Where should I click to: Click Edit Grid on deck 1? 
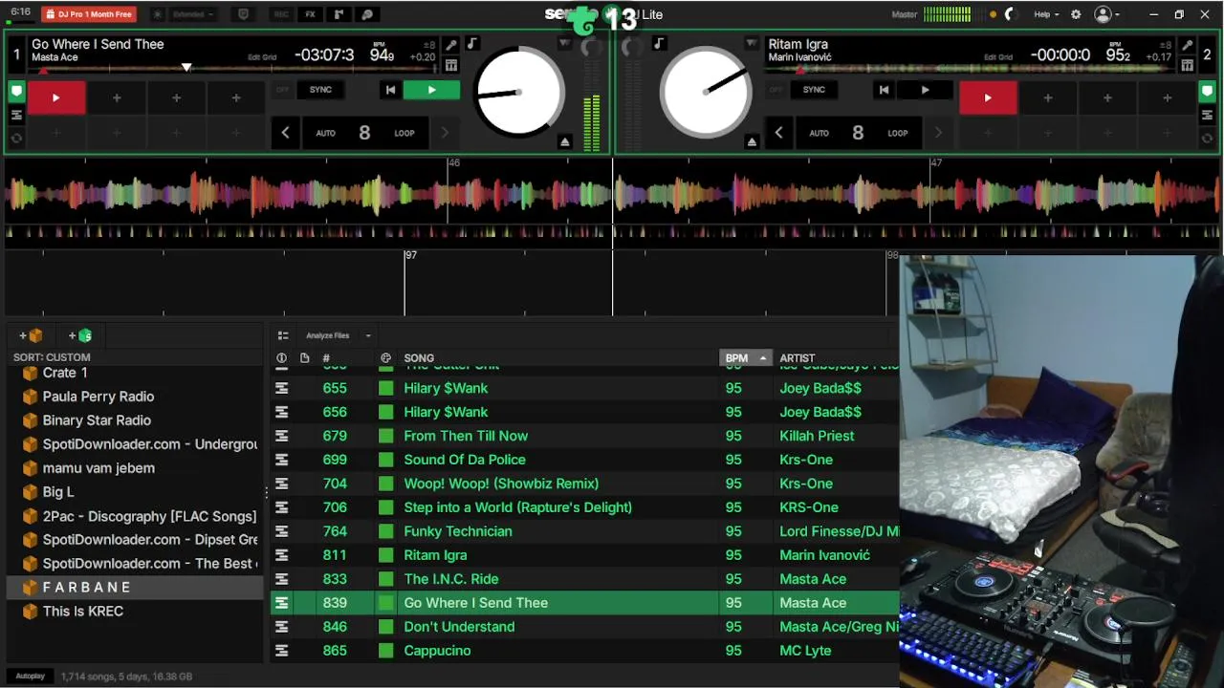[262, 57]
